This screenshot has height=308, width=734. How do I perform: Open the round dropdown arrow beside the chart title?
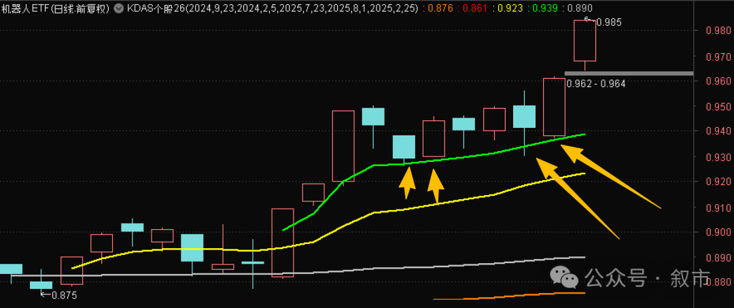pyautogui.click(x=119, y=8)
